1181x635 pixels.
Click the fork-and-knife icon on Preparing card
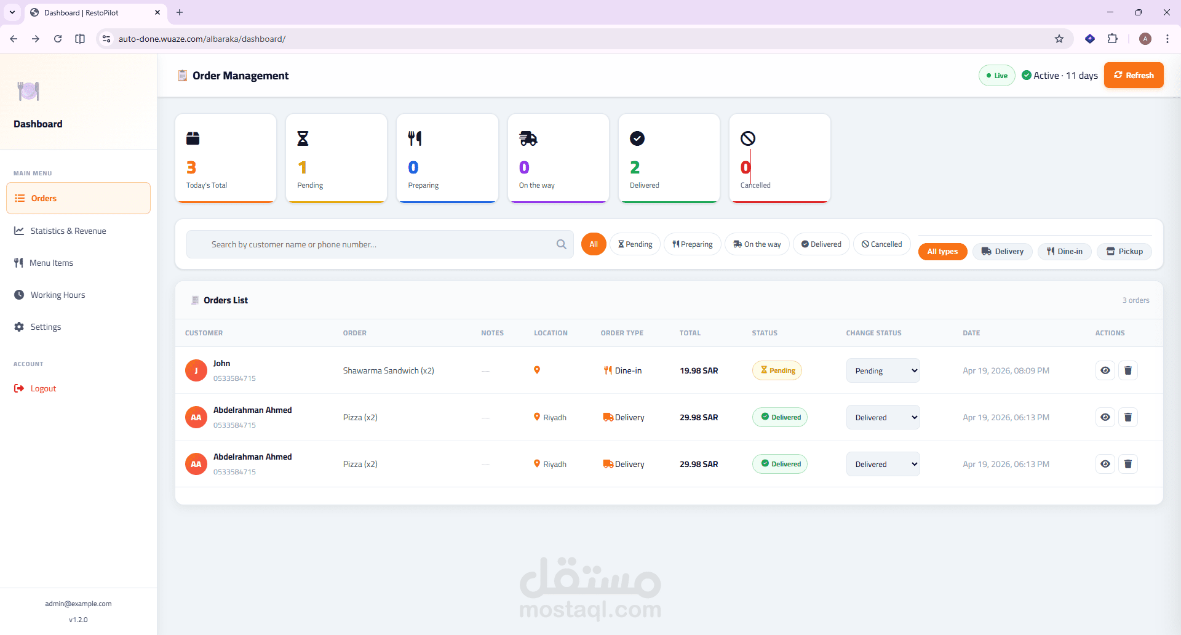click(415, 138)
